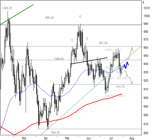Click the 0,00% Fibonacci label
This screenshot has width=152, height=140.
point(113,50)
